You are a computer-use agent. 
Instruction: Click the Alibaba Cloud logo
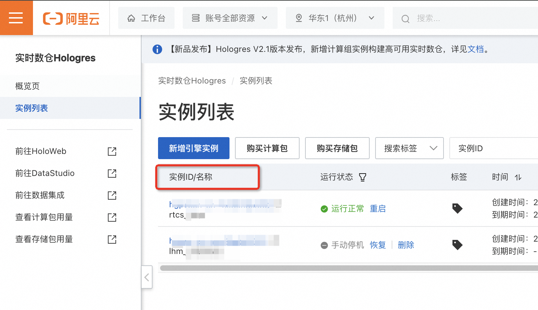[x=71, y=18]
